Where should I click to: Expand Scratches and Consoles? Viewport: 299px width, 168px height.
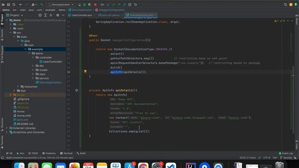(x=7, y=133)
